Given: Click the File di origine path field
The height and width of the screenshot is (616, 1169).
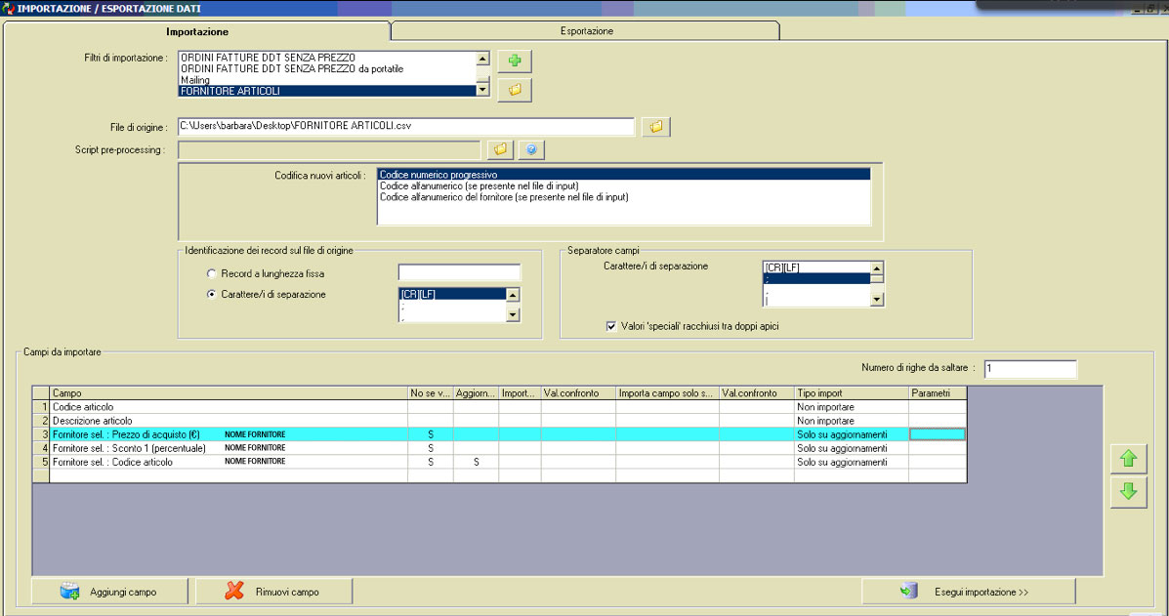Looking at the screenshot, I should click(405, 126).
